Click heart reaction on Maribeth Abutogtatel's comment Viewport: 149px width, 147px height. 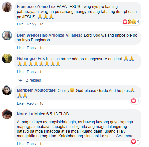pos(133,101)
